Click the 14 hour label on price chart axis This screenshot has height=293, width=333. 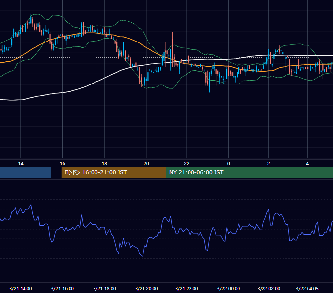pos(21,164)
